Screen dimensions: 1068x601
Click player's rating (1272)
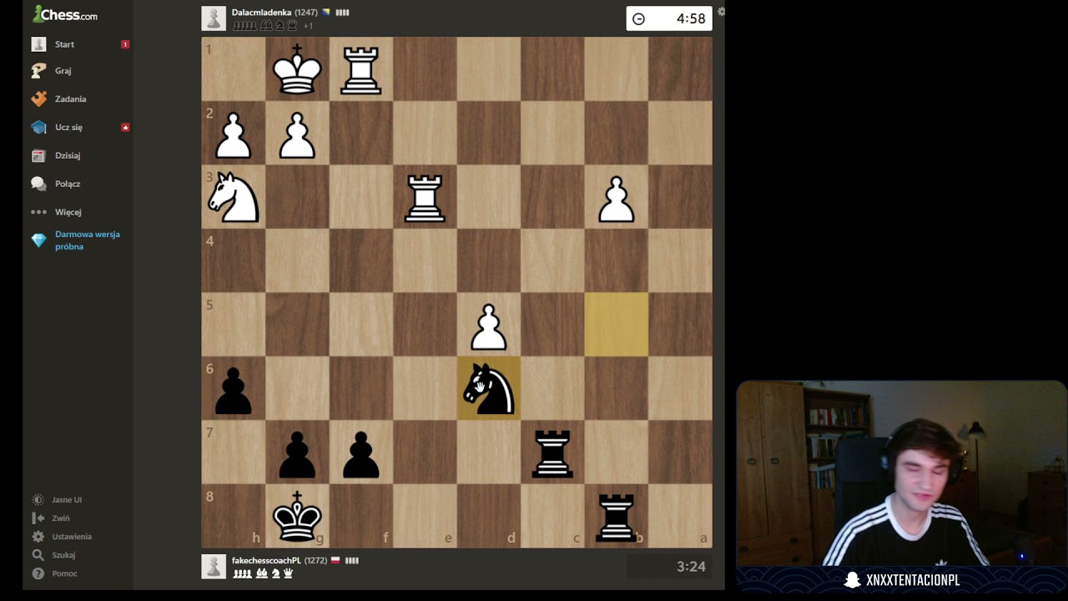pos(315,560)
